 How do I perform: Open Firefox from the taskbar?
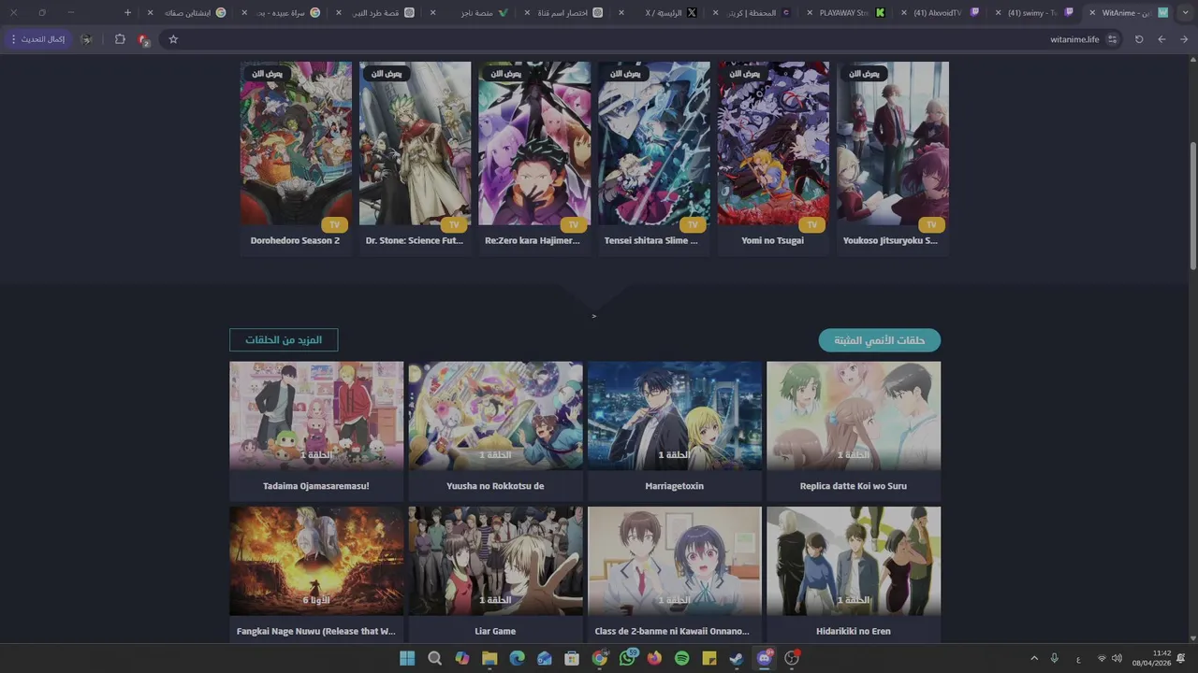(654, 658)
